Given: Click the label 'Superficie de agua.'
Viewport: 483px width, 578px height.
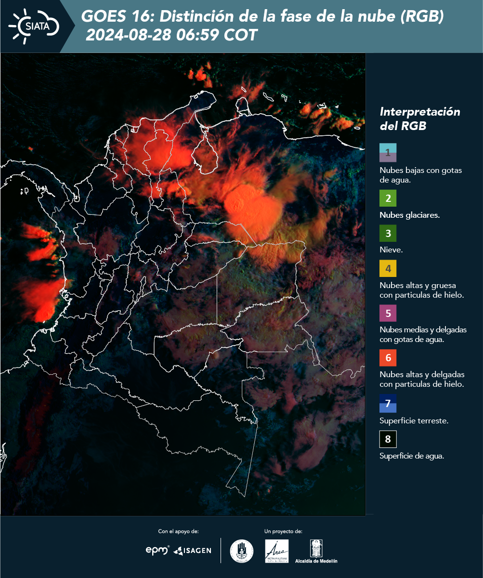Looking at the screenshot, I should [x=412, y=457].
